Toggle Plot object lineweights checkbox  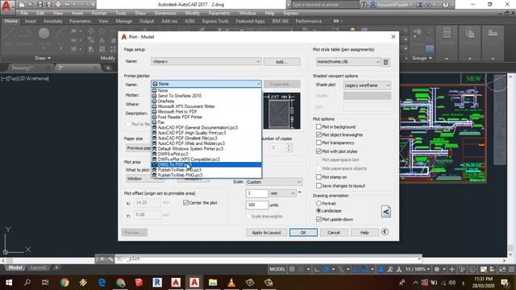(x=318, y=135)
